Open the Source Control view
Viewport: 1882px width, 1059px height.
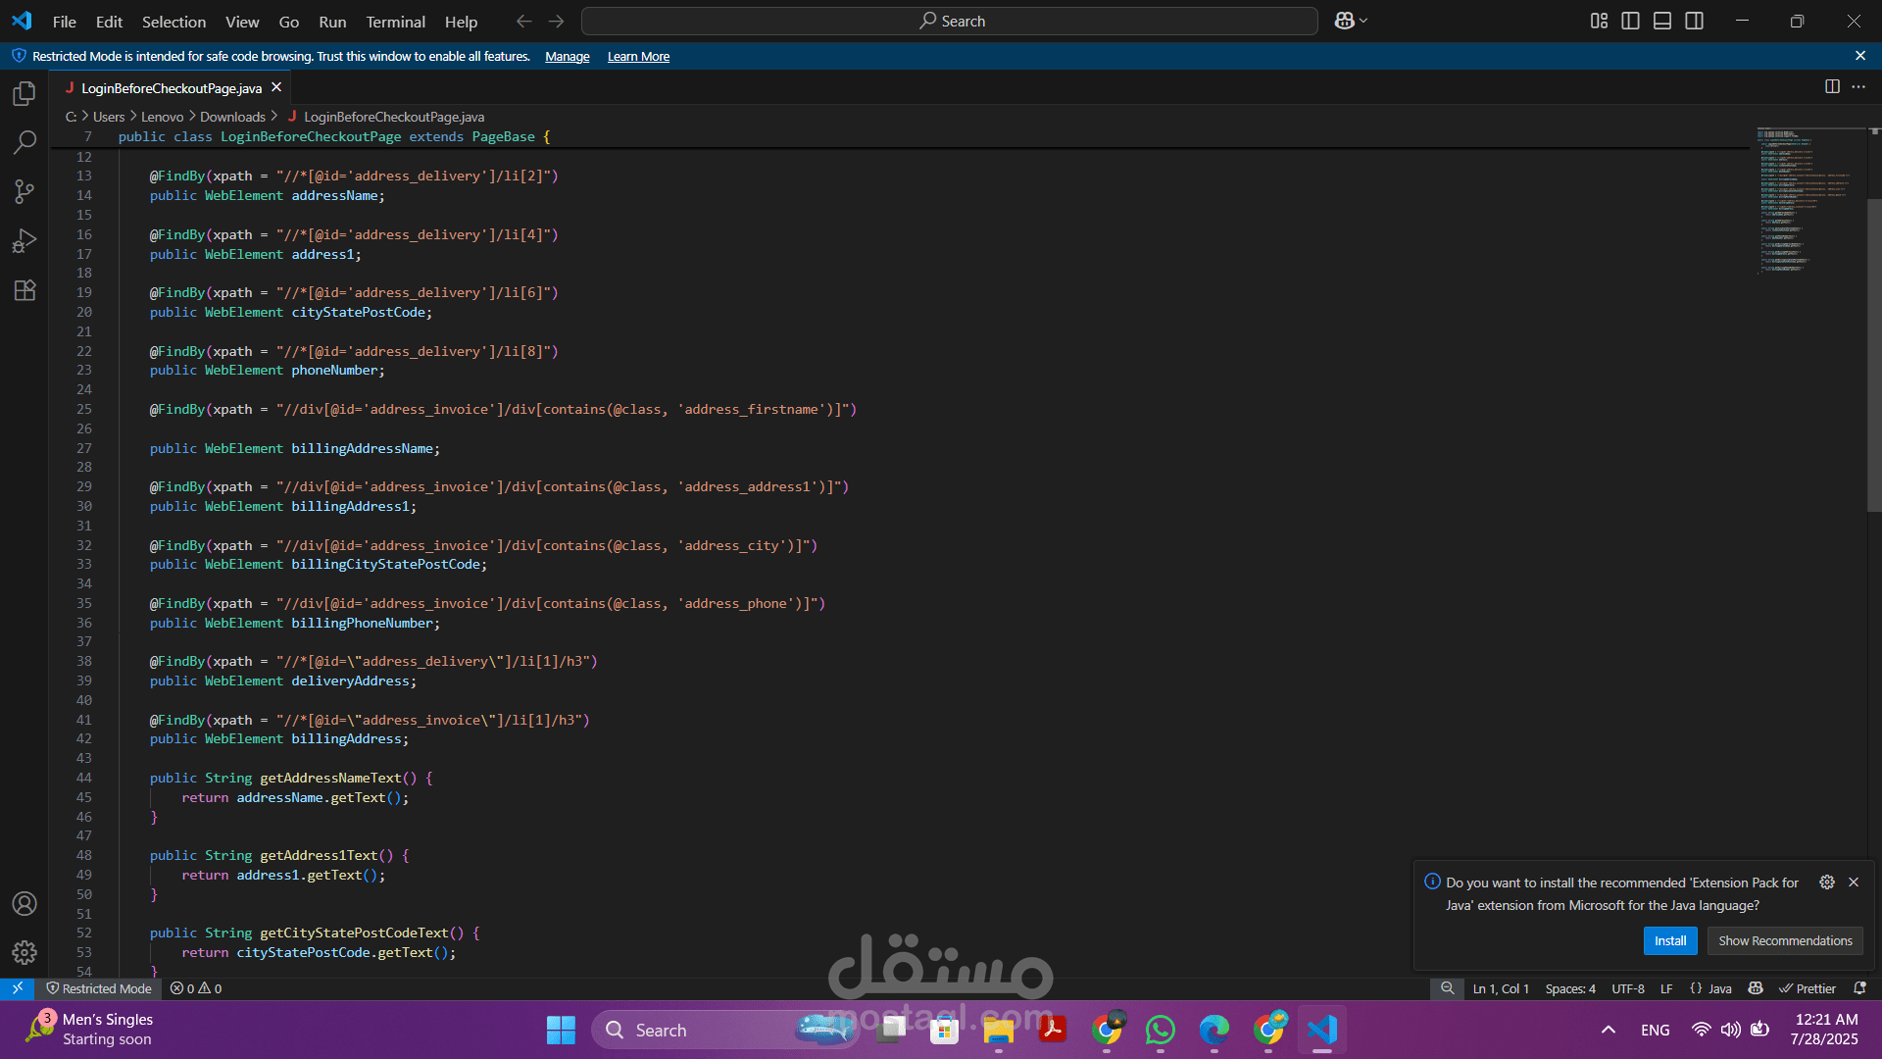click(x=25, y=192)
